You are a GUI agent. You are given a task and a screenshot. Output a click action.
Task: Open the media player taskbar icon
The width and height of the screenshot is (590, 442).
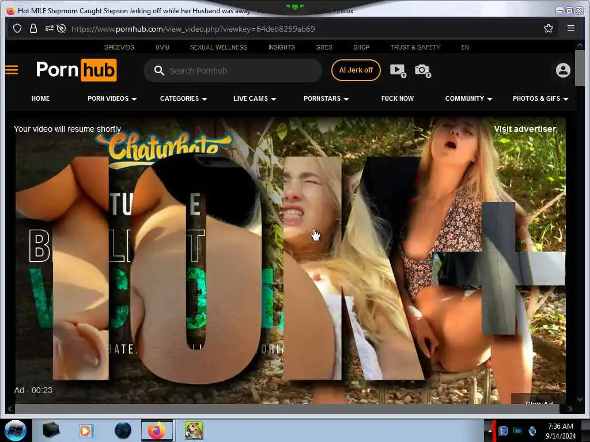pos(85,430)
